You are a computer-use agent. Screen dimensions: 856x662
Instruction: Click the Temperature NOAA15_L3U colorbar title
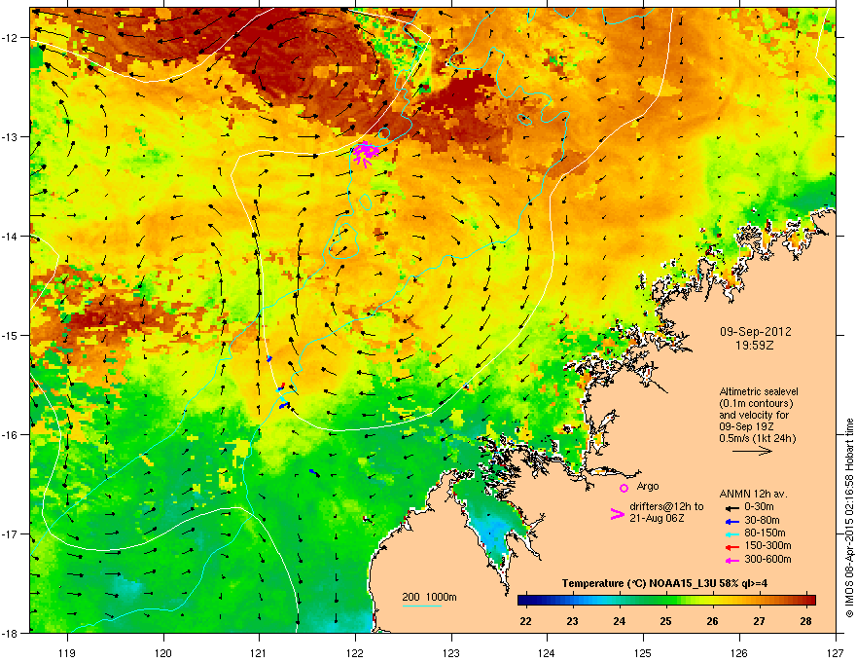tap(664, 583)
